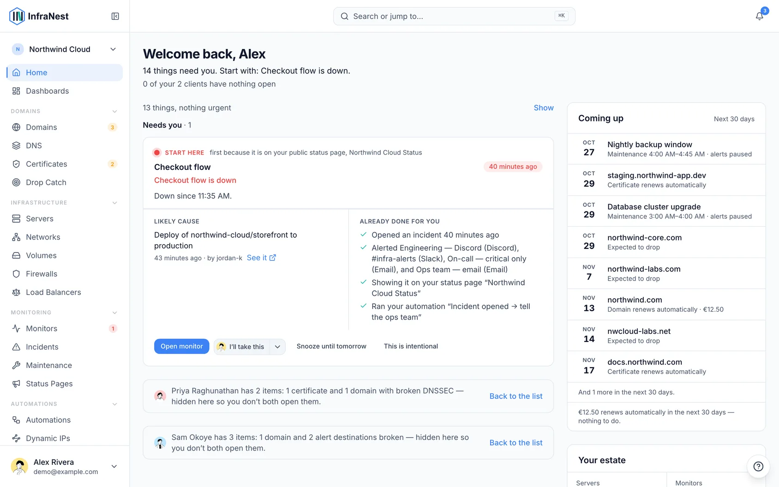Viewport: 779px width, 487px height.
Task: Go to Load Balancers scale icon
Action: pyautogui.click(x=16, y=292)
